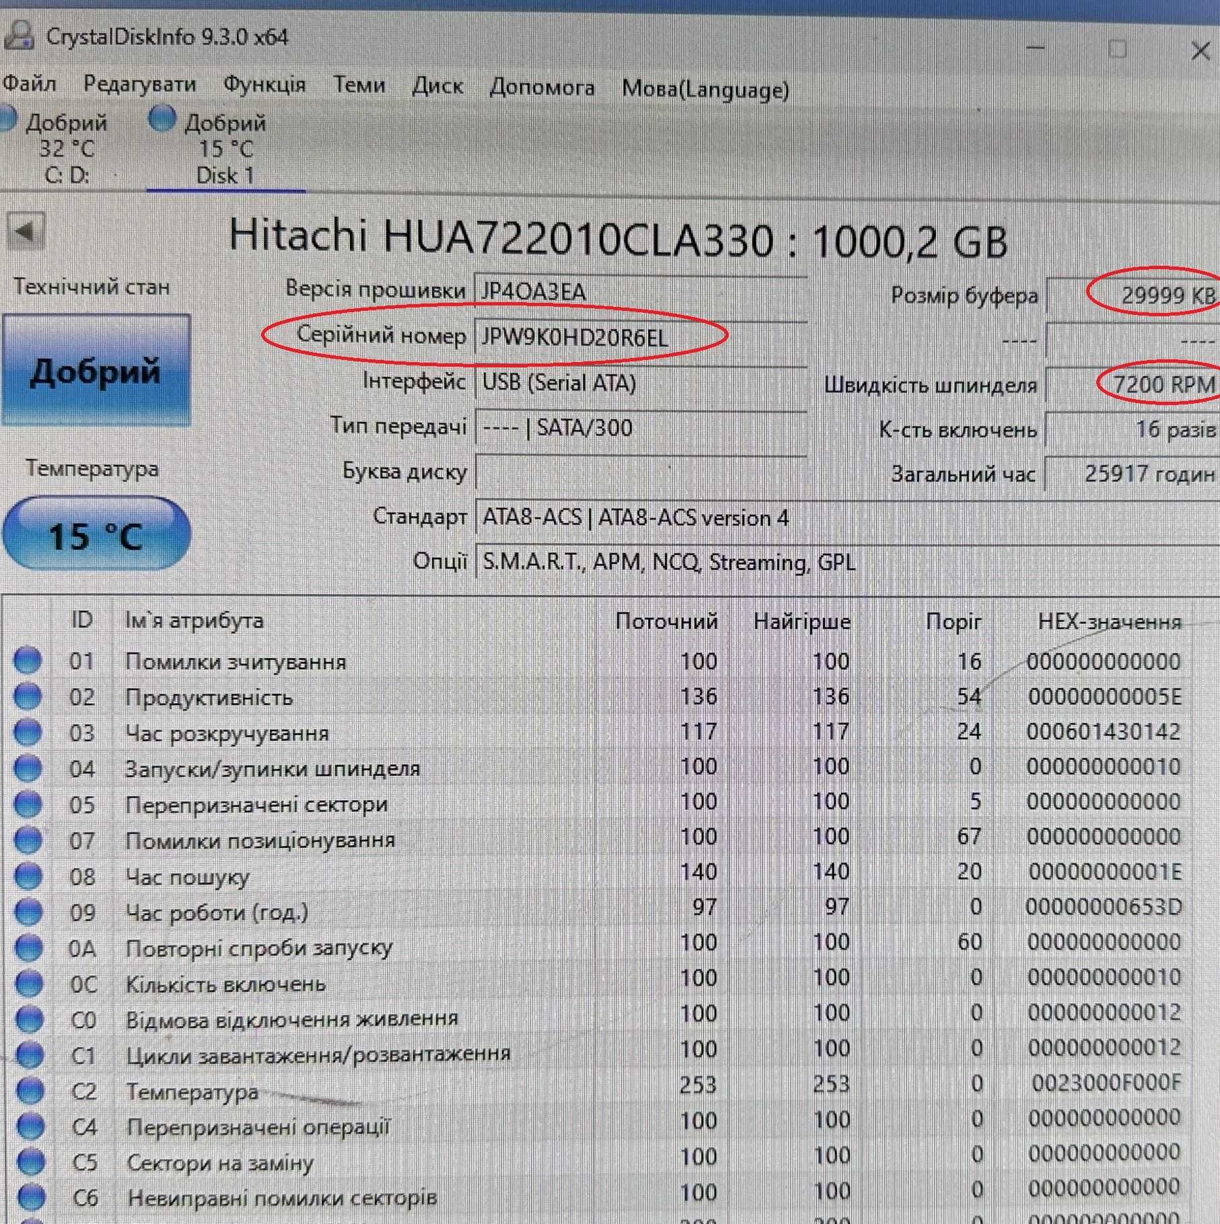
Task: Click HEX value 000601430142
Action: 1104,731
